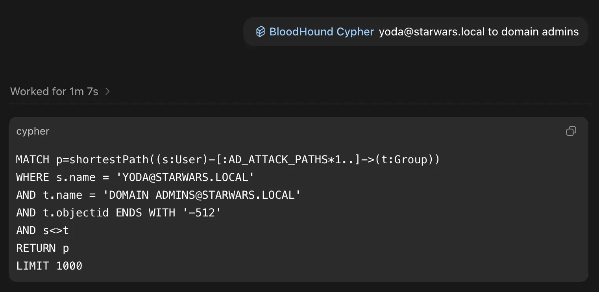Click the 1000 limit value
Screen dimensions: 599x292
pyautogui.click(x=69, y=266)
